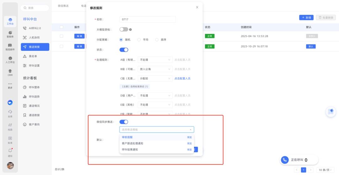The height and width of the screenshot is (175, 339).
Task: Click the 新增 button
Action: [x=306, y=18]
